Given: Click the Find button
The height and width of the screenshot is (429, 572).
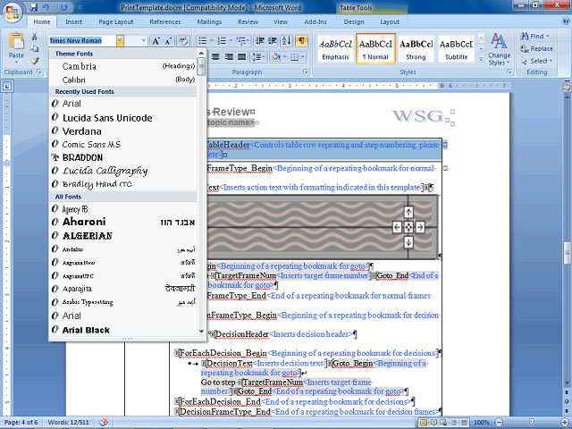Looking at the screenshot, I should tap(534, 36).
